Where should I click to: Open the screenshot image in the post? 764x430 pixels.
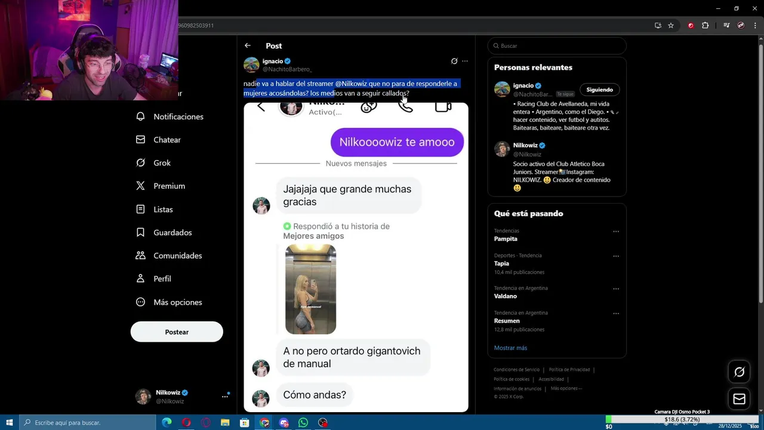356,257
